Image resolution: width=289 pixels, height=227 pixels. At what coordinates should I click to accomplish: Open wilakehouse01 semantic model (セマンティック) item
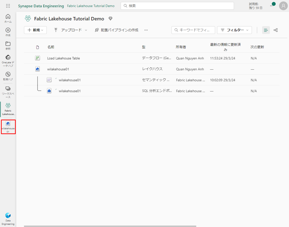click(x=70, y=80)
